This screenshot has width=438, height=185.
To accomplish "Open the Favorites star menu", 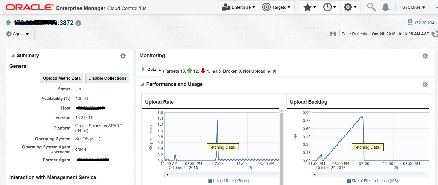I will click(x=310, y=7).
